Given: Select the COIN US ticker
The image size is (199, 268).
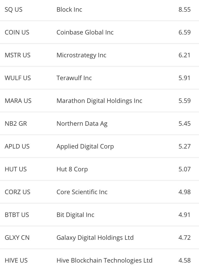Looking at the screenshot, I should click(x=17, y=32).
